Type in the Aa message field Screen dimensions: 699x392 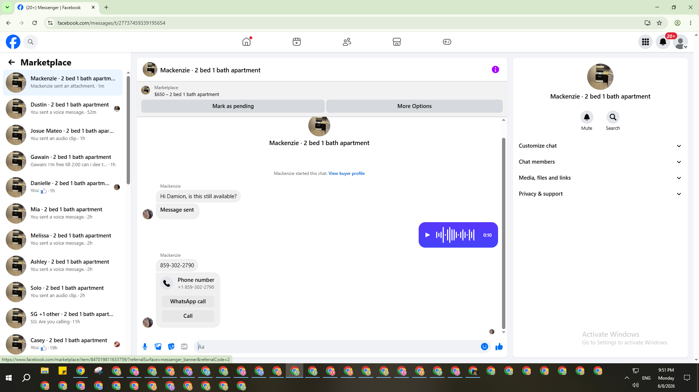[x=337, y=347]
